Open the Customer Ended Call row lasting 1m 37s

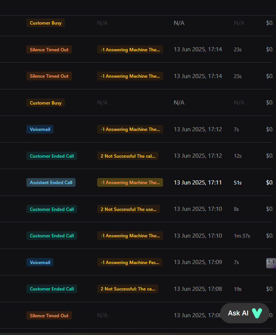(x=52, y=236)
